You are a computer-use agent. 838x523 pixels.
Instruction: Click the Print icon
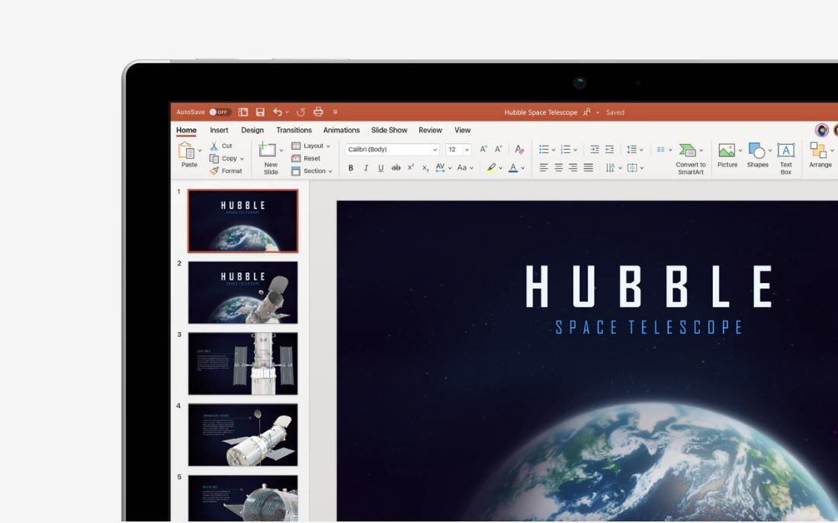click(x=318, y=112)
